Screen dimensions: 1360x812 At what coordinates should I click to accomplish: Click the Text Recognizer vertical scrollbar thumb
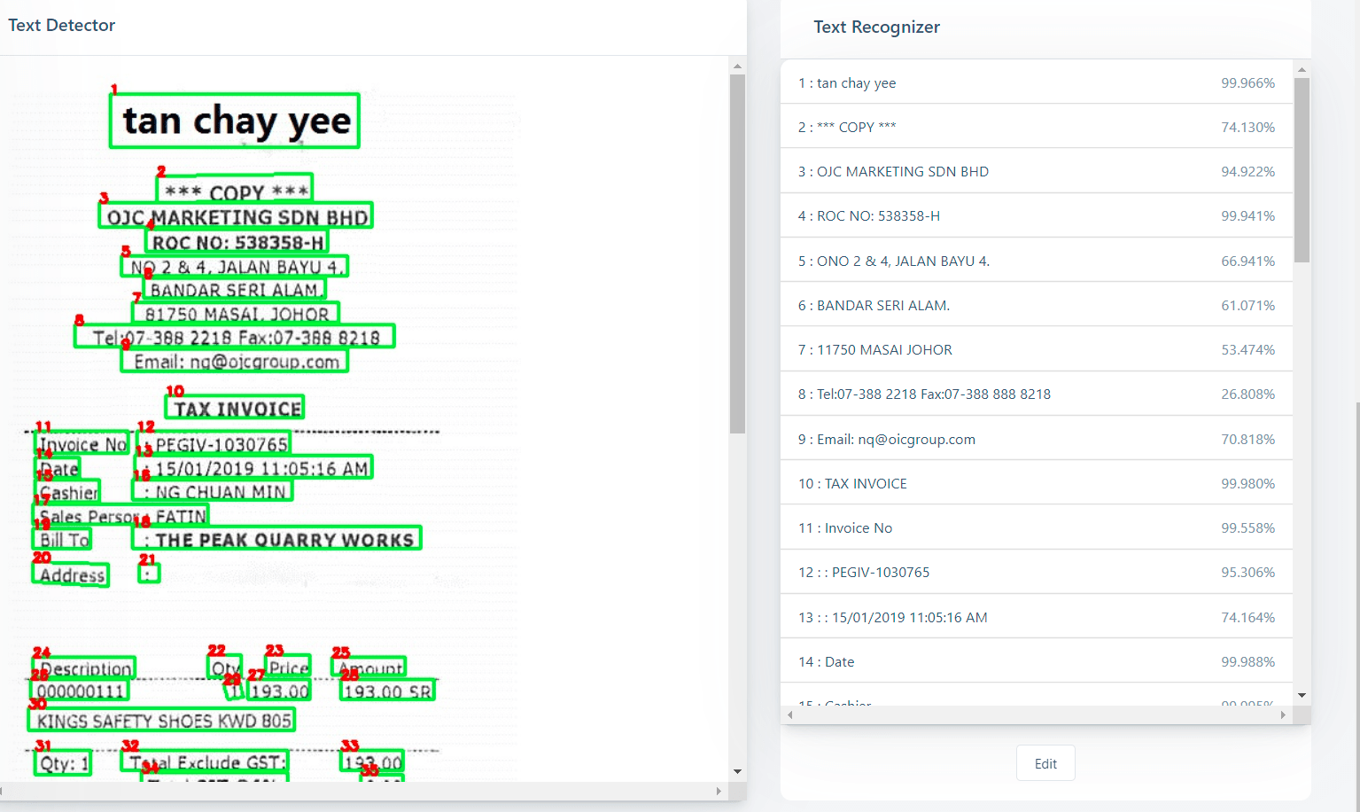pos(1302,170)
